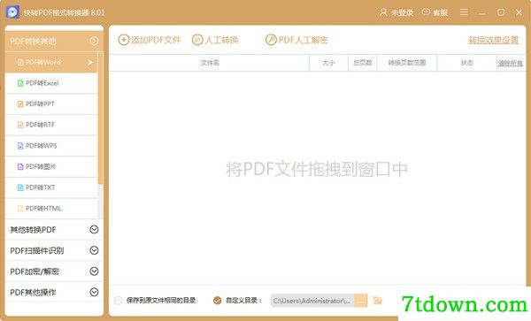Click the 大小 column header

(x=328, y=63)
